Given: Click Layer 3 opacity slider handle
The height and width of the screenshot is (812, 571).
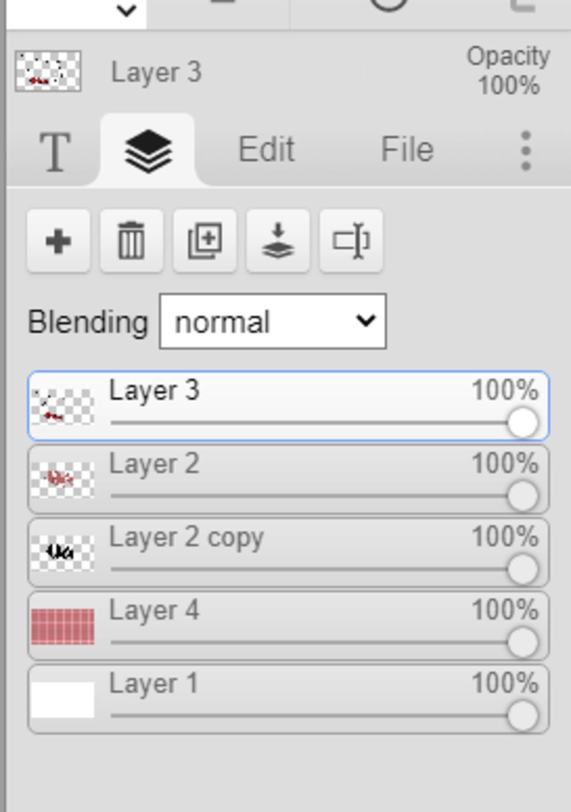Looking at the screenshot, I should [522, 422].
